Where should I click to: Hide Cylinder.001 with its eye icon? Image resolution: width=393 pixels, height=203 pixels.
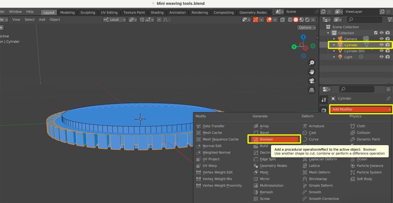[381, 51]
